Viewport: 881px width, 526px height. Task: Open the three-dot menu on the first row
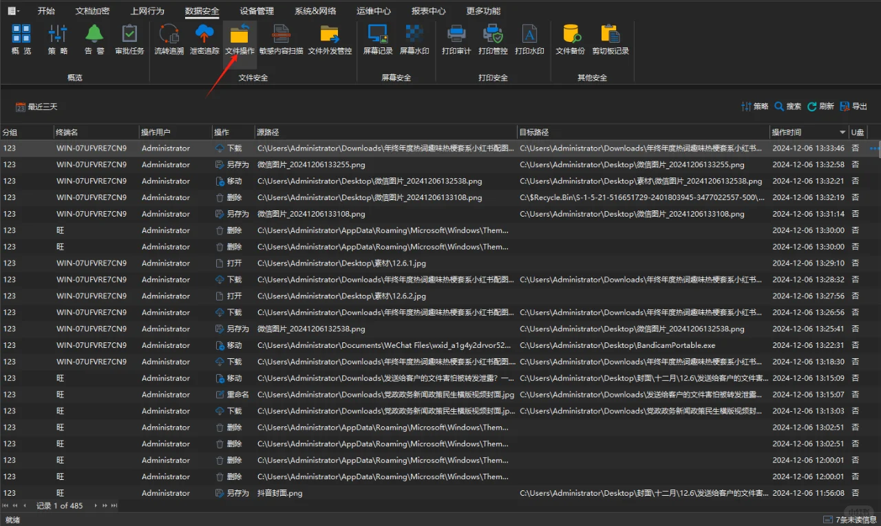(875, 148)
